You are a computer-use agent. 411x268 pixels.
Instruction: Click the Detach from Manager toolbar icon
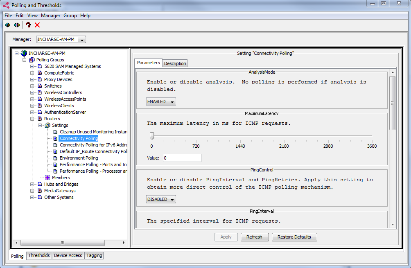(16, 25)
